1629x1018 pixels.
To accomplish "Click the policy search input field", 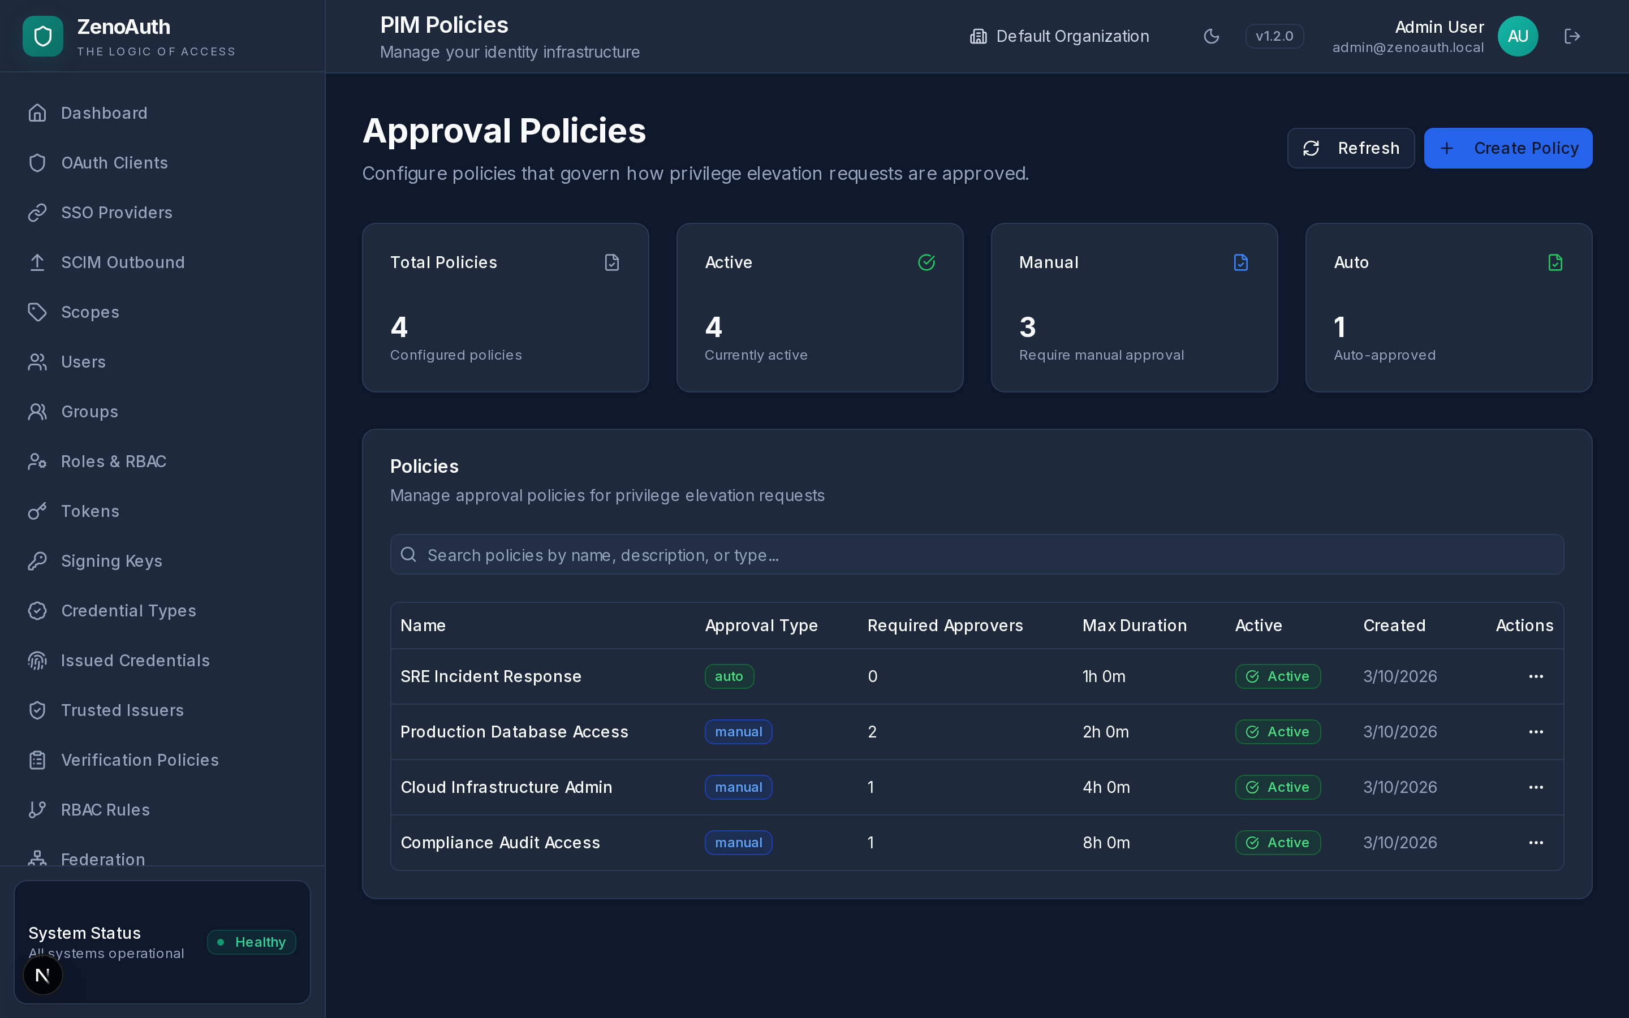I will [x=977, y=554].
